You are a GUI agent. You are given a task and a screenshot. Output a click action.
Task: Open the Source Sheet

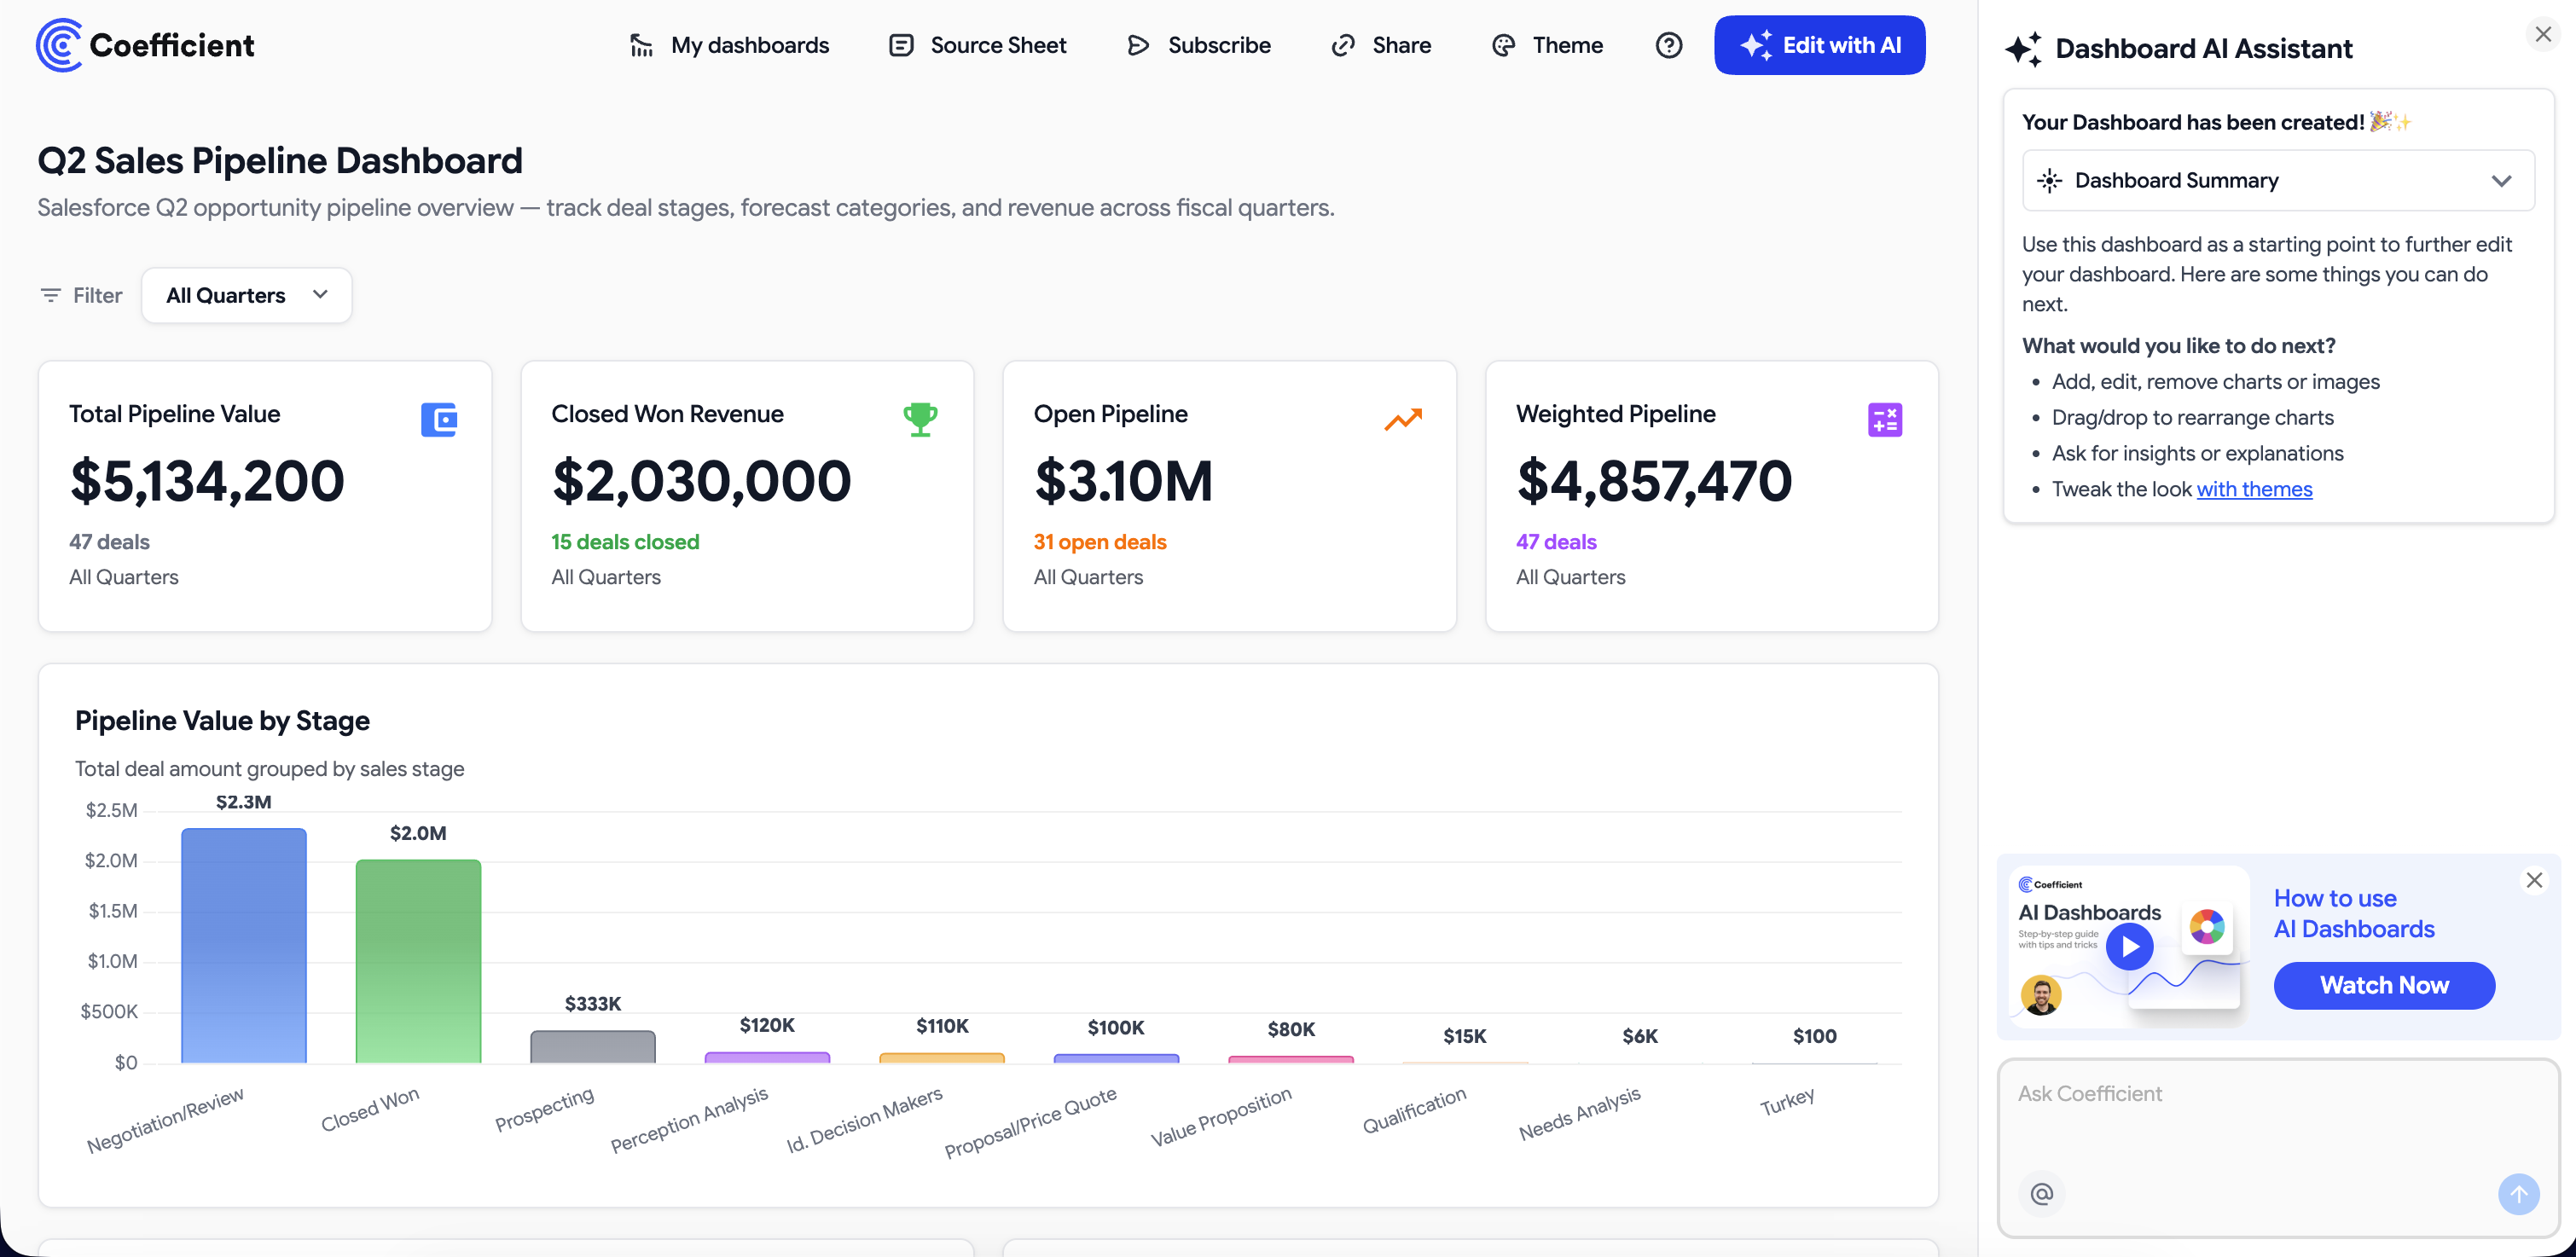tap(977, 45)
